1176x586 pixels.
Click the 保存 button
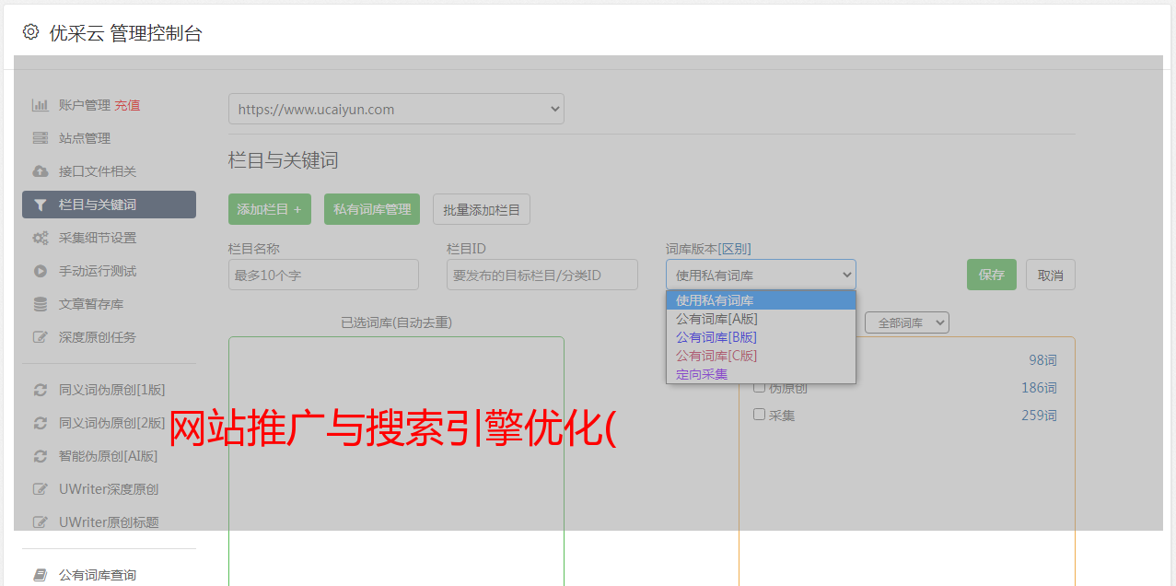point(991,275)
